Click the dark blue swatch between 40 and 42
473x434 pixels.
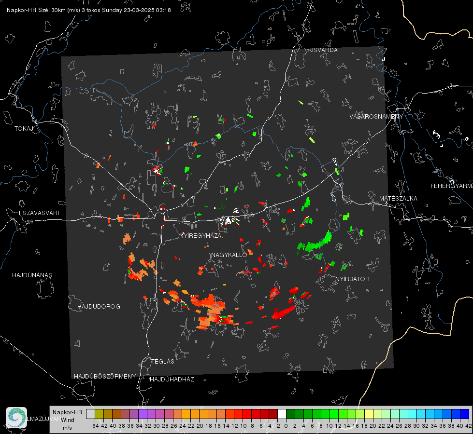click(465, 414)
